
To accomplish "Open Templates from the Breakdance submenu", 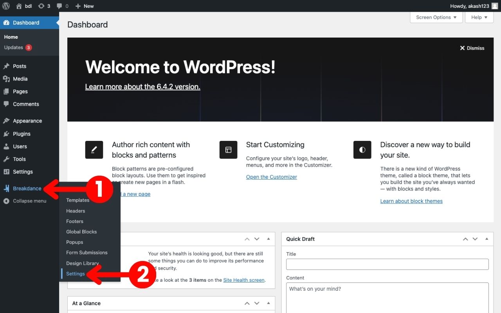I will [x=77, y=200].
